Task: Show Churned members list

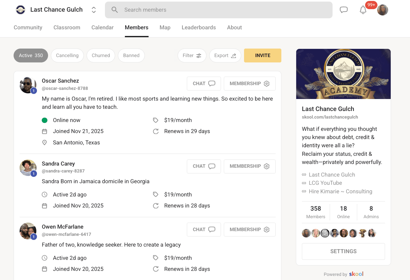Action: coord(101,55)
